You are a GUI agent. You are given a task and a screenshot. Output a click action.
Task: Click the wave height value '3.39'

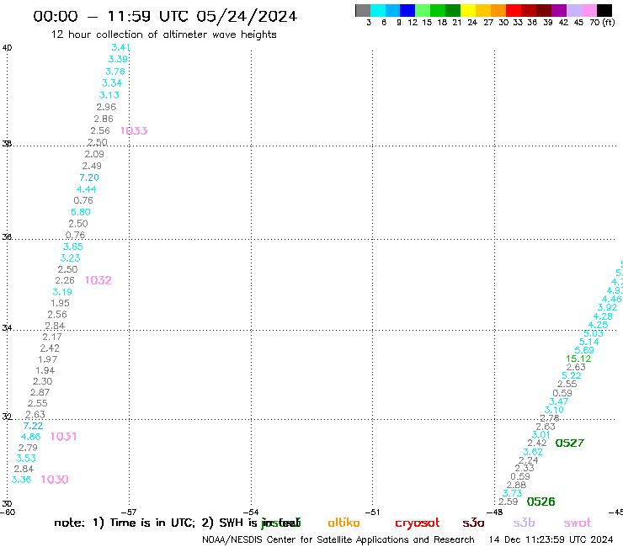point(118,59)
